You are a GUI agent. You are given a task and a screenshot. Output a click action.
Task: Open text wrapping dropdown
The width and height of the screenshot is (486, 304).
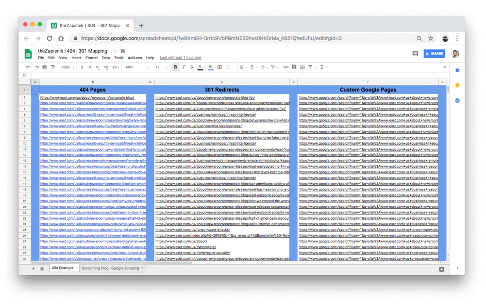(263, 67)
